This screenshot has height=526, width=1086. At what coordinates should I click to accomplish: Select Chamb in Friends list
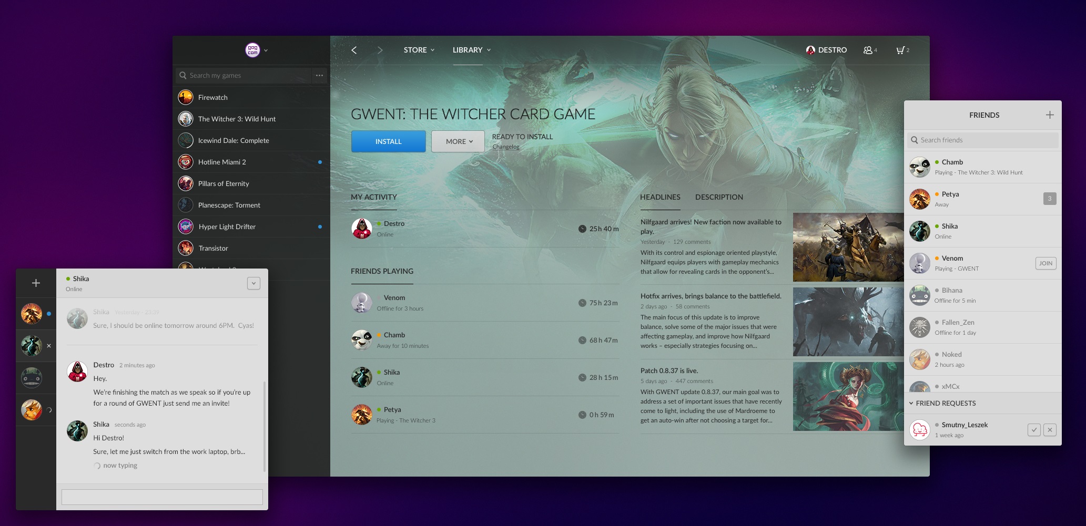click(x=983, y=167)
